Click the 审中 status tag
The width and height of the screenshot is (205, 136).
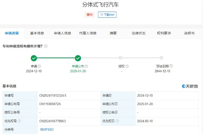click(89, 15)
